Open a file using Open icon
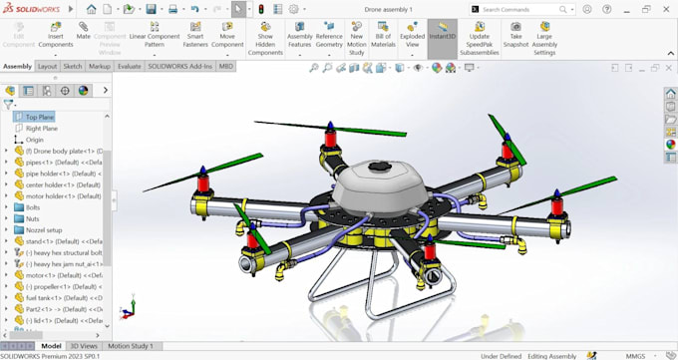 point(129,9)
